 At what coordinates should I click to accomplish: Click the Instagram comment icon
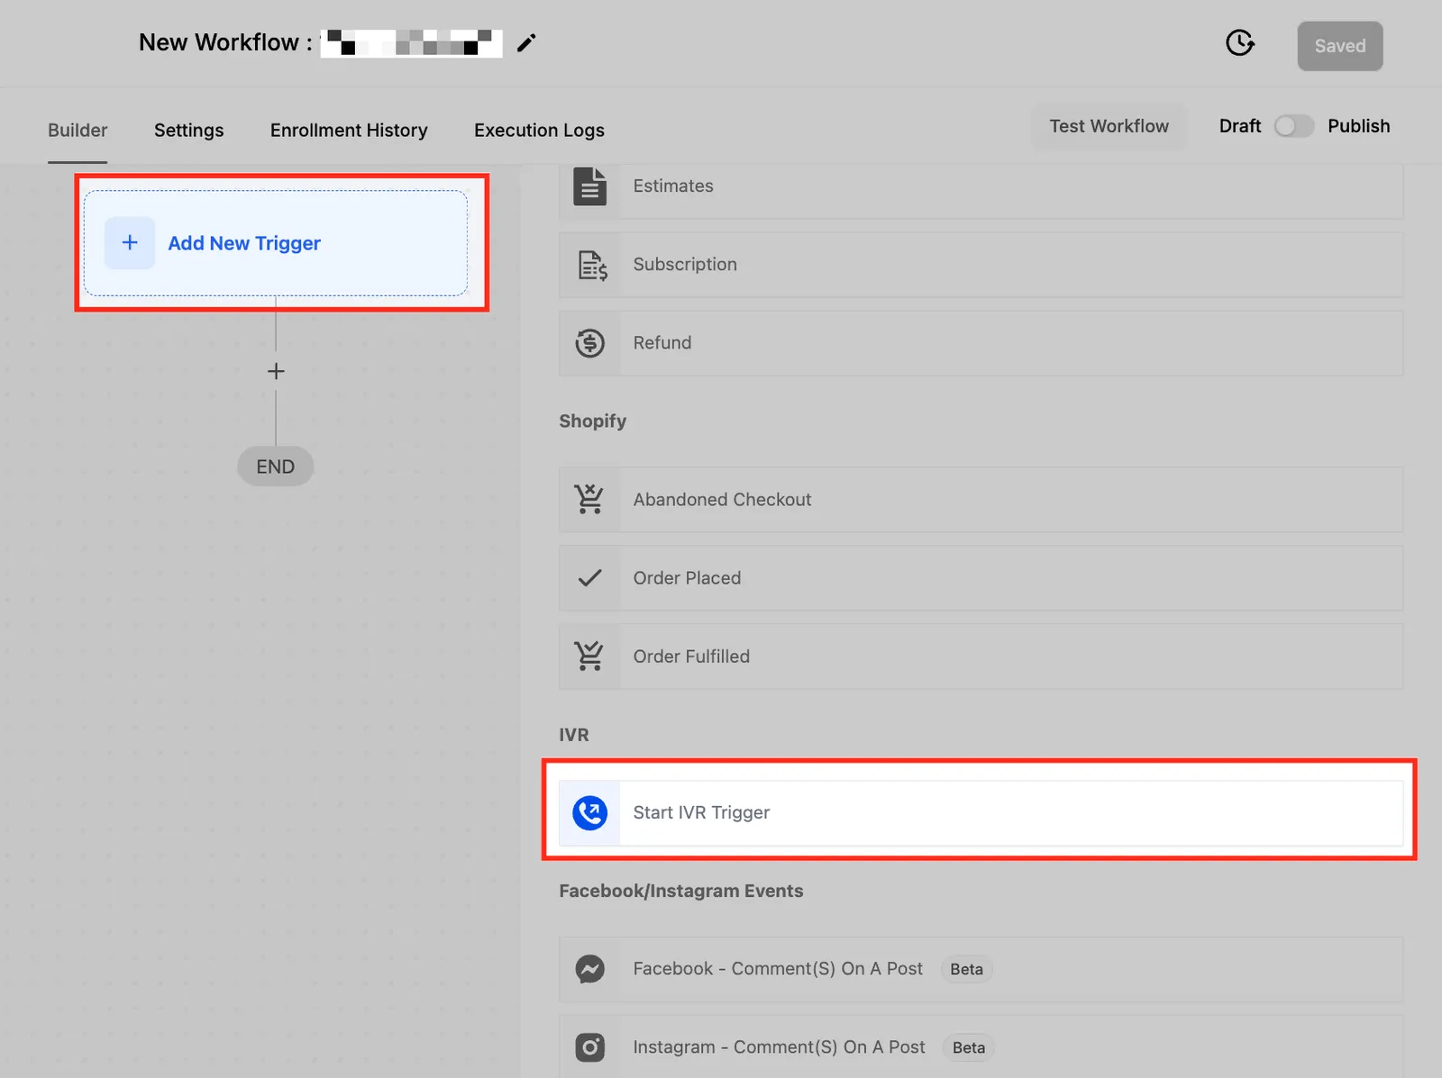coord(590,1047)
